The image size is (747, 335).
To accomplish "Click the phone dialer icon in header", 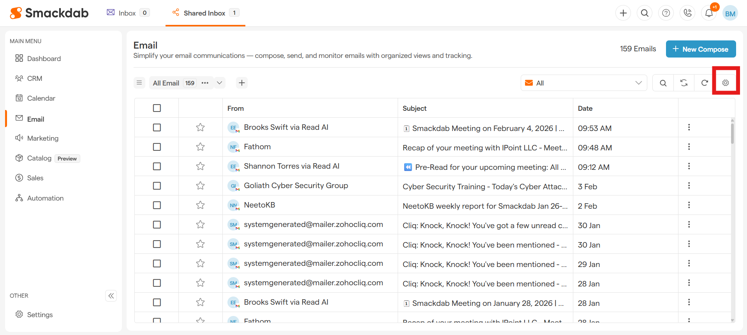I will (687, 13).
